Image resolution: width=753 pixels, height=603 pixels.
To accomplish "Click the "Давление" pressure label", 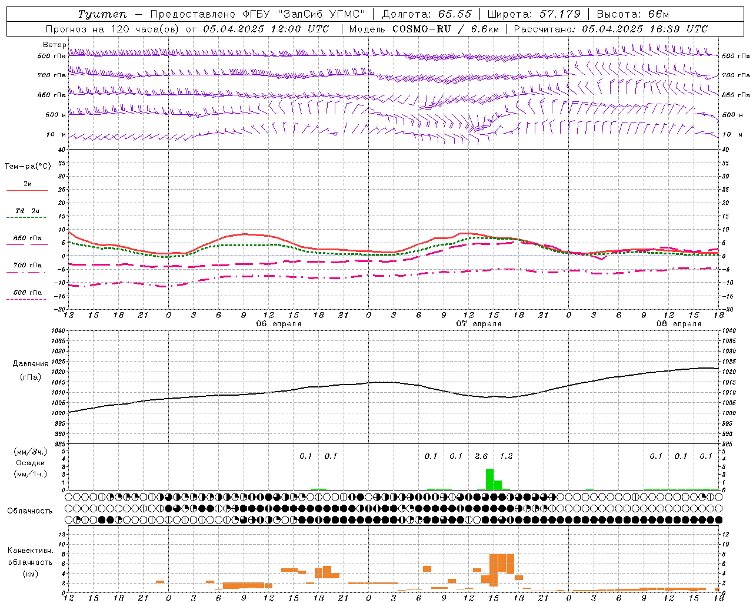I will [31, 364].
